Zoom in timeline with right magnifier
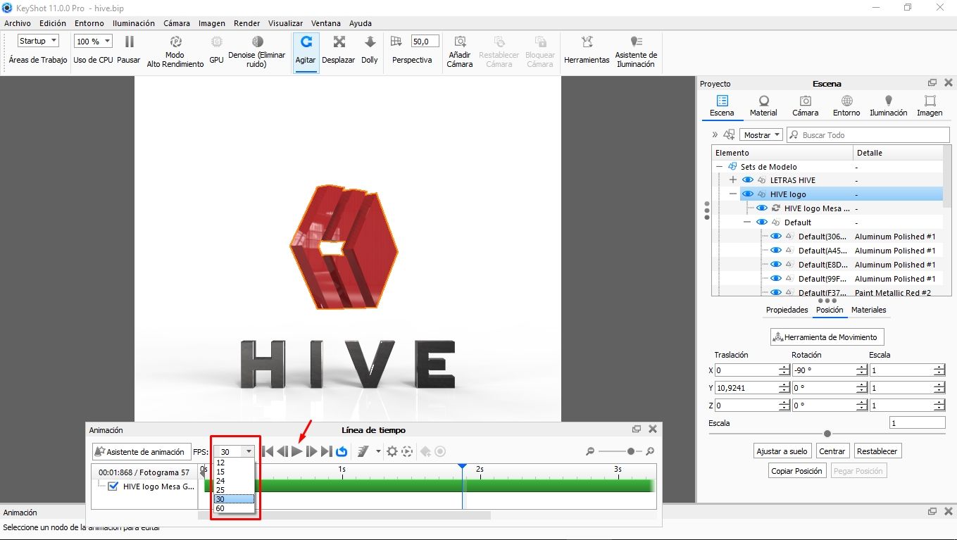The width and height of the screenshot is (957, 540). (650, 451)
